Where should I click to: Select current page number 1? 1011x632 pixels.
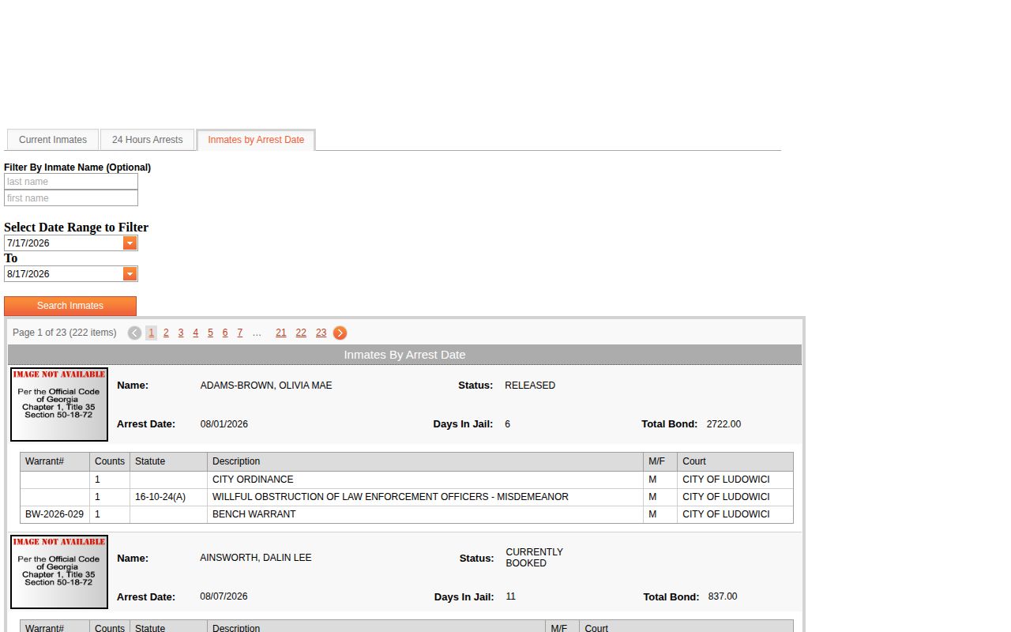pos(152,333)
